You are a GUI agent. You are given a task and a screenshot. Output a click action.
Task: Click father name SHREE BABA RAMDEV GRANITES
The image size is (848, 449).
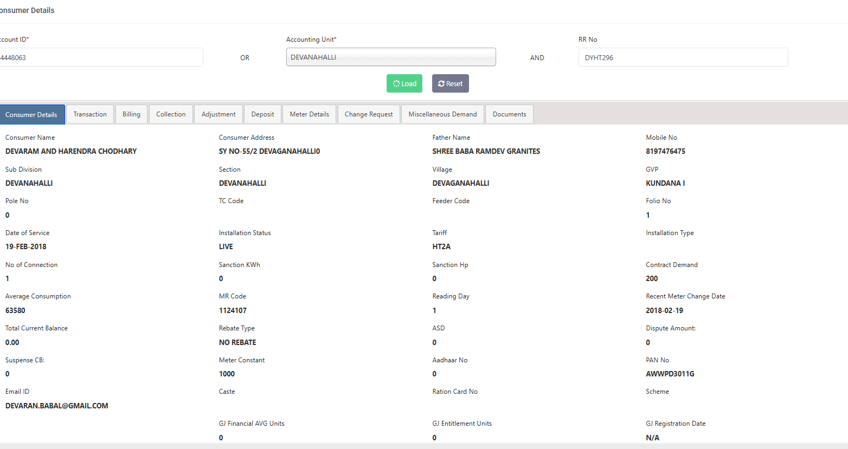[486, 151]
